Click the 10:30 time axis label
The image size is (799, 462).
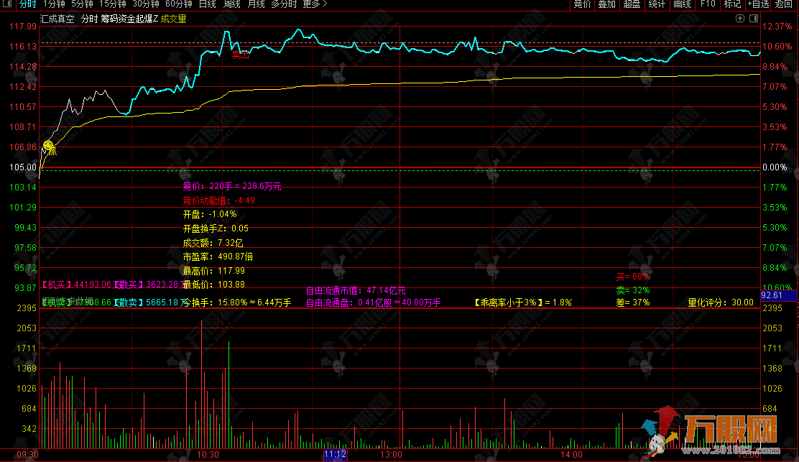pyautogui.click(x=208, y=454)
